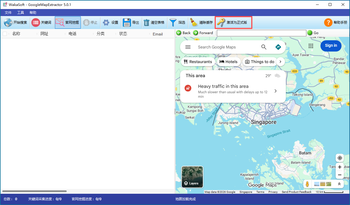
Task: Open the 帮助 menu
Action: tap(33, 13)
